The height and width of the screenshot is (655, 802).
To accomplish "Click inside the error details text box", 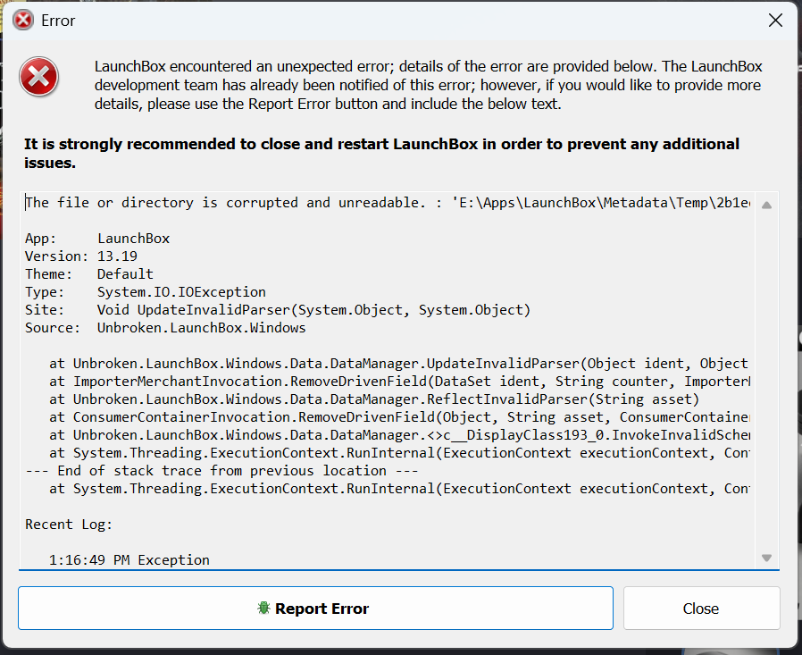I will 387,380.
